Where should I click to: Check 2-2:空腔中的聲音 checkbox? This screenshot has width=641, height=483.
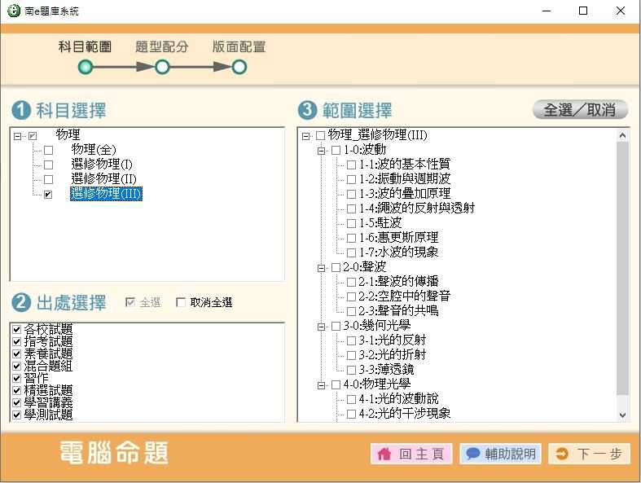pyautogui.click(x=351, y=296)
